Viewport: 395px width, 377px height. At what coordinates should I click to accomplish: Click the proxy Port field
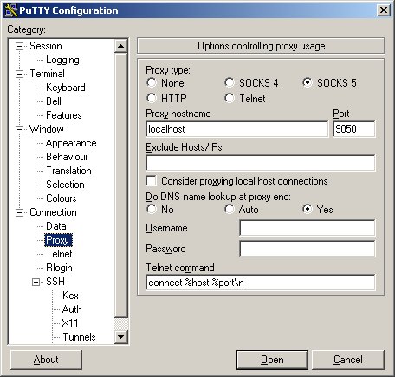354,129
